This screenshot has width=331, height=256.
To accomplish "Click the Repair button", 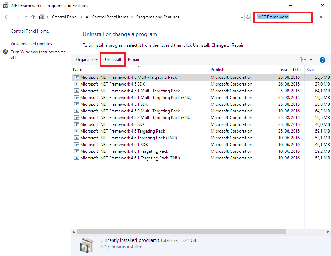I will (134, 60).
